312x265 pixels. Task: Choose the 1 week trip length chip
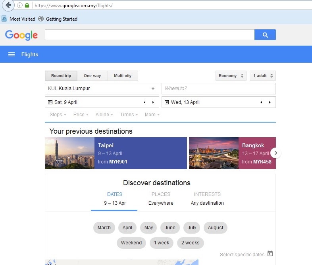(x=162, y=243)
